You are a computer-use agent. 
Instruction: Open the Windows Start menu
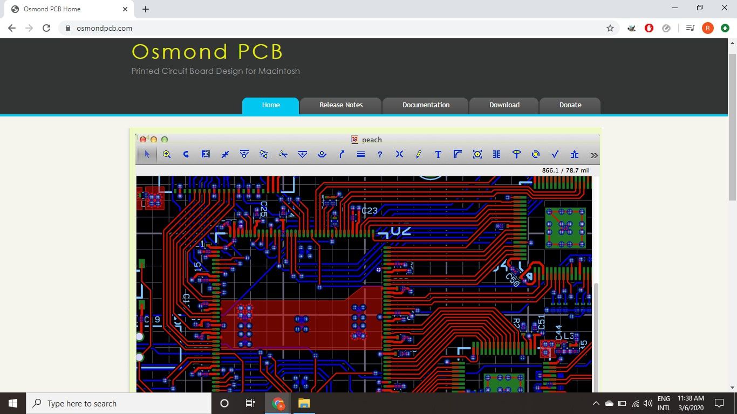click(13, 403)
